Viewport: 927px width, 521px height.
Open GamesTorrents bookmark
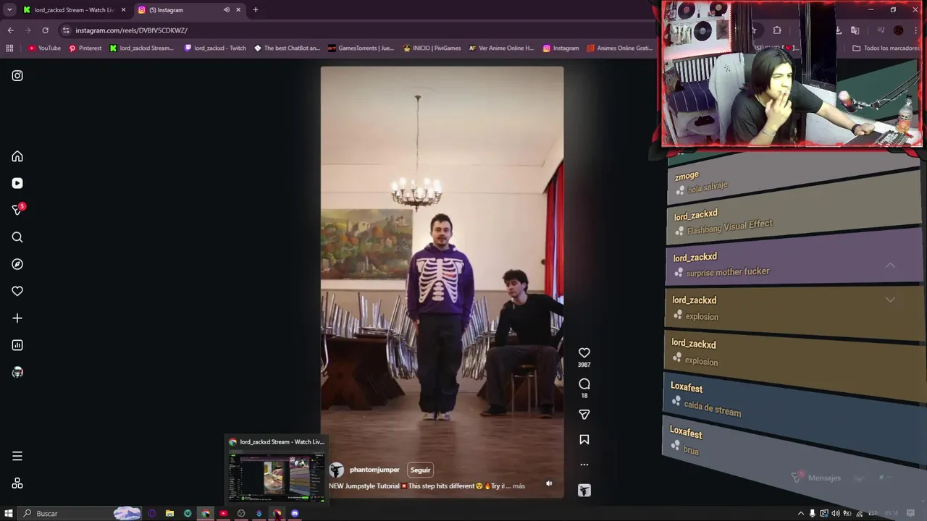click(361, 48)
